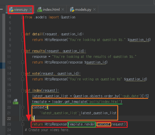Collapse the results function fold marker on line 10

click(x=23, y=51)
